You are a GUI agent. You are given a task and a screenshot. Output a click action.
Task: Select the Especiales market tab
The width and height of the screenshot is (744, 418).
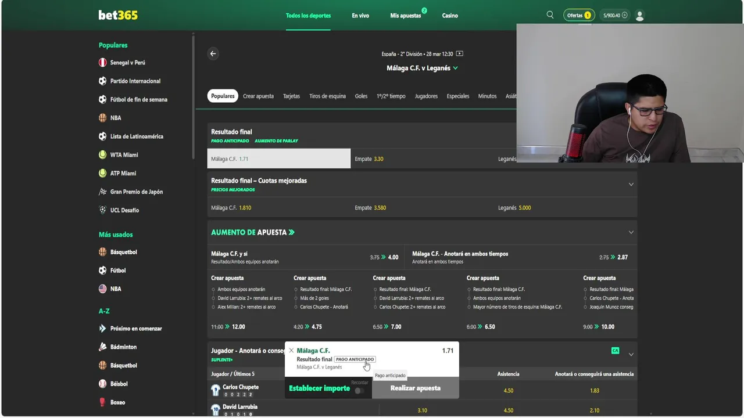tap(458, 96)
